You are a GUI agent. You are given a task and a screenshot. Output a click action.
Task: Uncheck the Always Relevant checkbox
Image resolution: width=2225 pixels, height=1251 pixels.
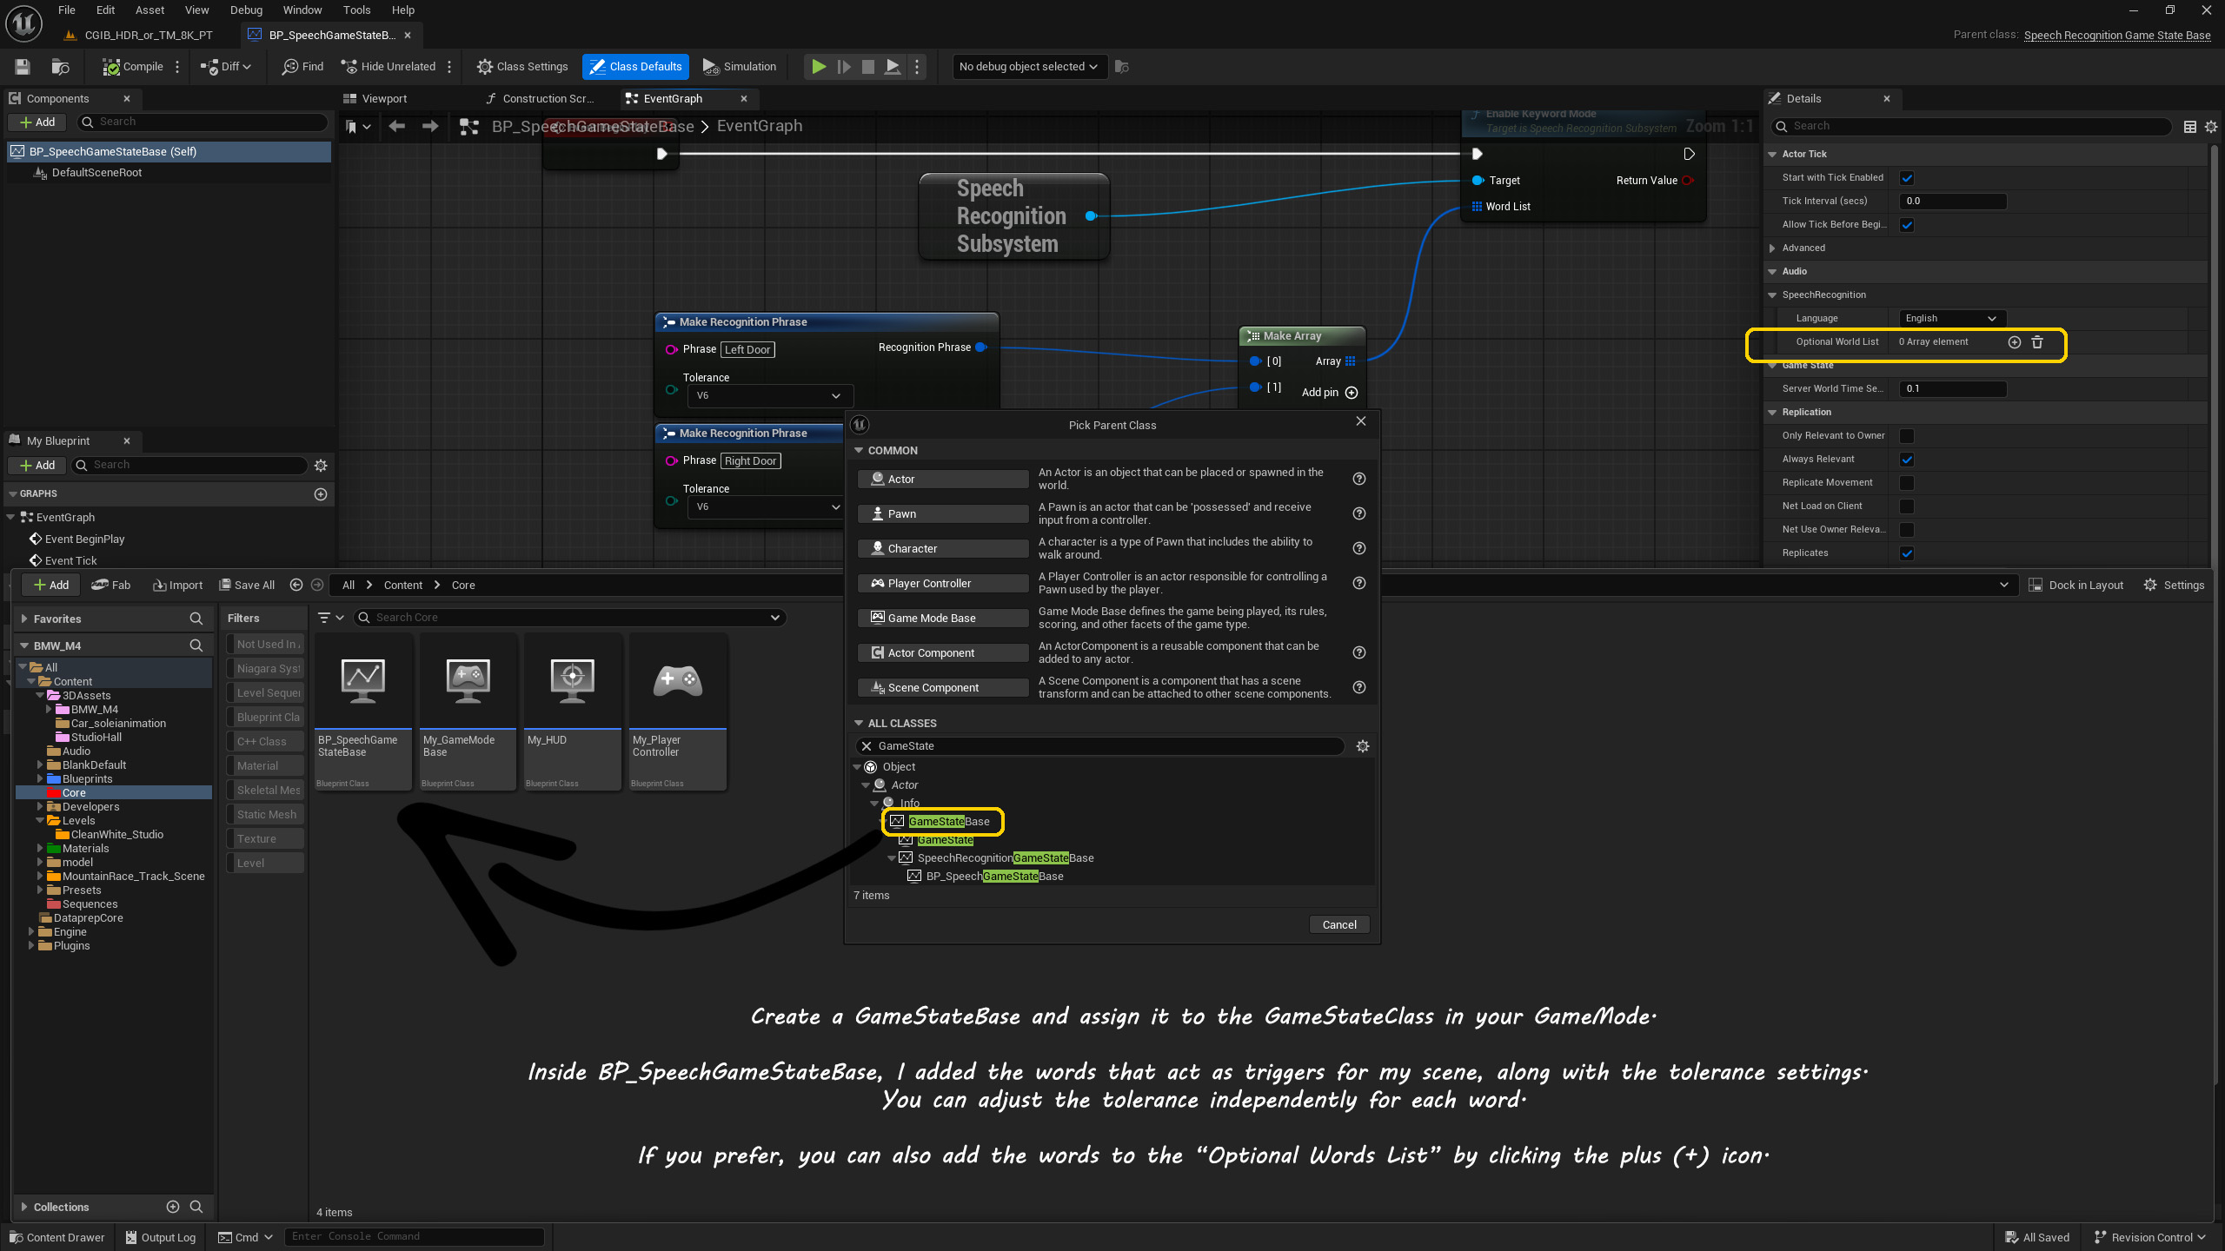tap(1907, 460)
